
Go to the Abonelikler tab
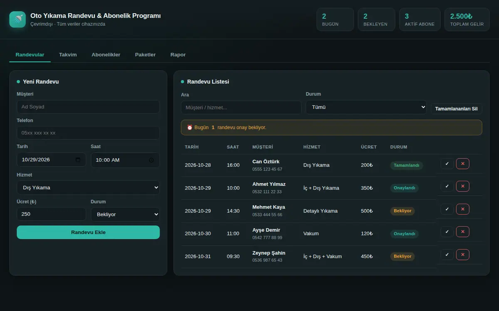(x=106, y=55)
